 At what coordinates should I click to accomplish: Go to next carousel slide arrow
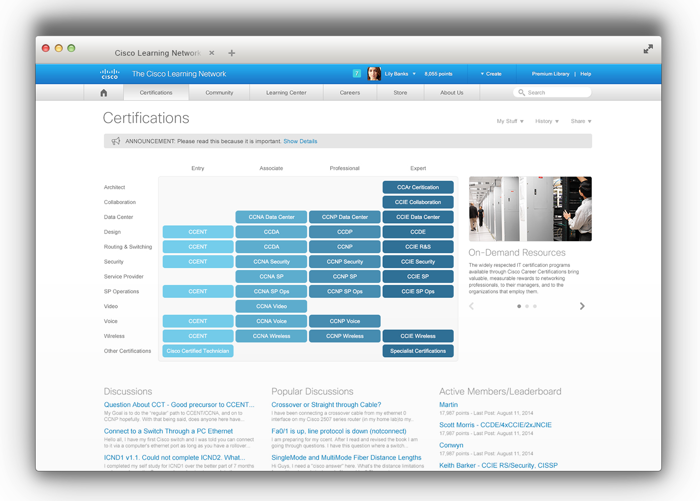[x=582, y=306]
